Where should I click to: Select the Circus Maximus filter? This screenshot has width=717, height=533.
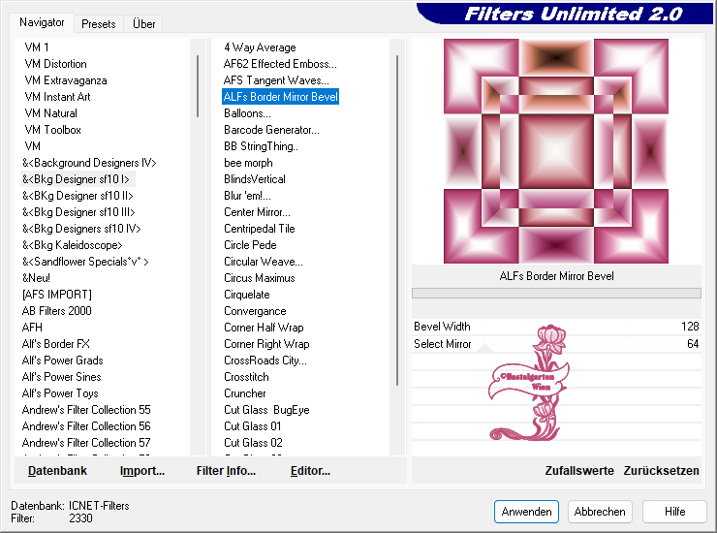[259, 278]
